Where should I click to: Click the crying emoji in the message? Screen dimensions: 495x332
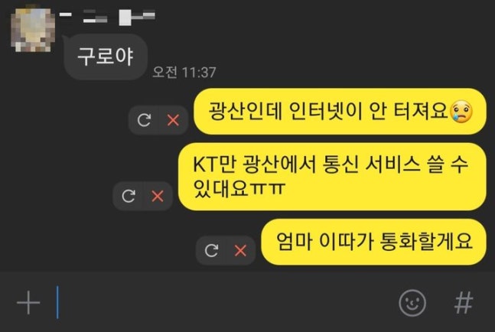[461, 112]
